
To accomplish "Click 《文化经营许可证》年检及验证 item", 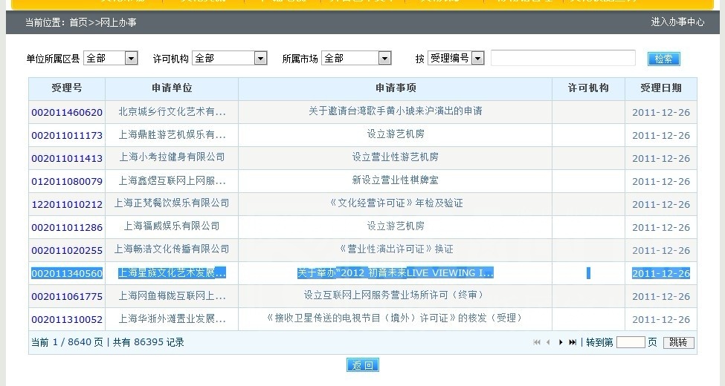I will (x=396, y=203).
